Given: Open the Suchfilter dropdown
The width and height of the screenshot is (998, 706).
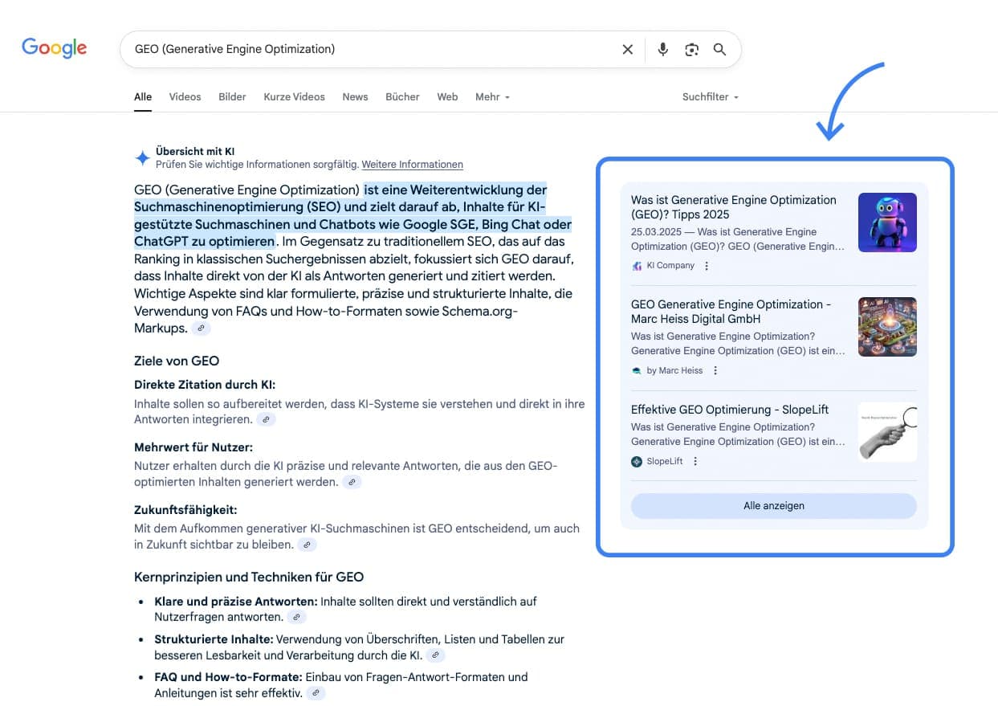Looking at the screenshot, I should coord(710,96).
